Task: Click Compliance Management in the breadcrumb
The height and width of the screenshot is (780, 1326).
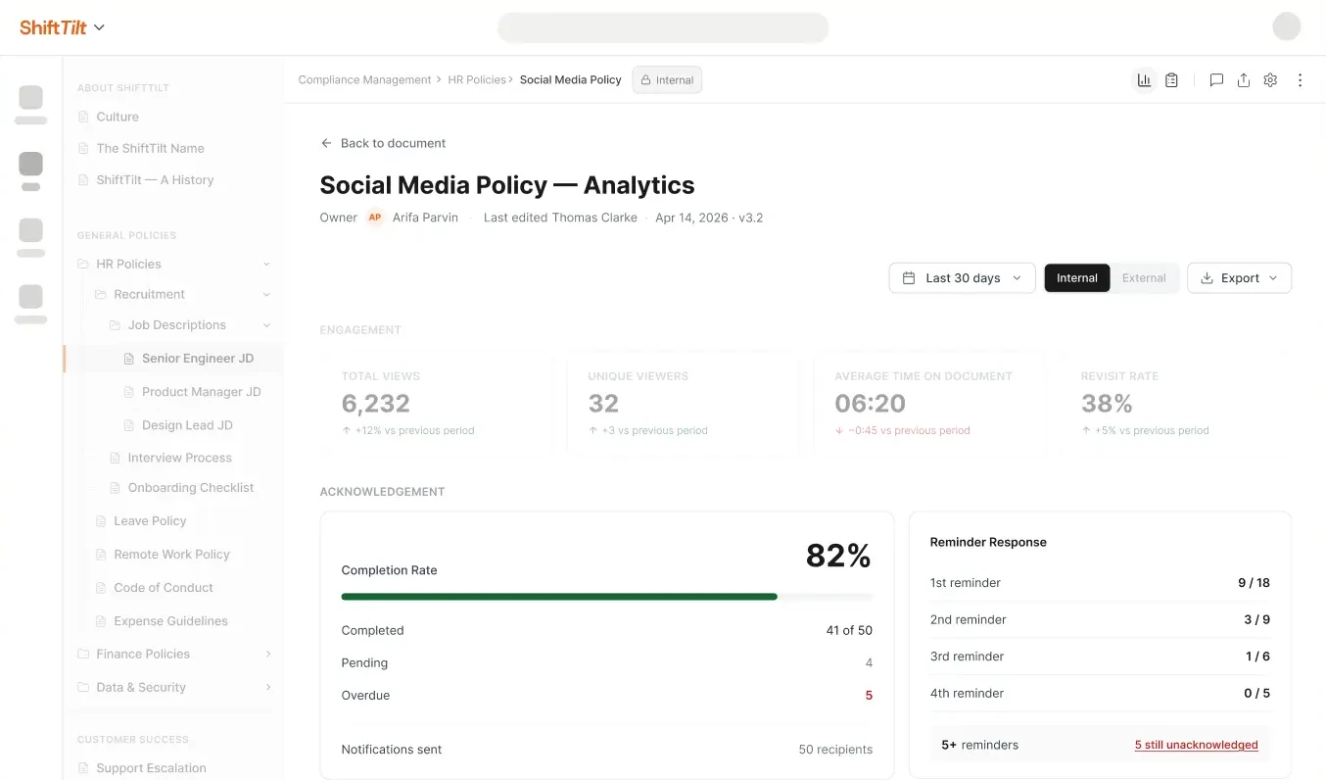Action: tap(364, 80)
